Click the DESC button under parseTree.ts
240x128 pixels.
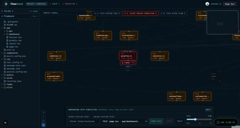pyautogui.click(x=128, y=67)
